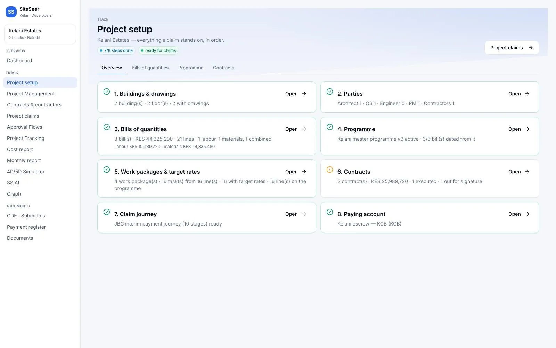556x348 pixels.
Task: Click the check status icon for Programme card
Action: coord(330,127)
